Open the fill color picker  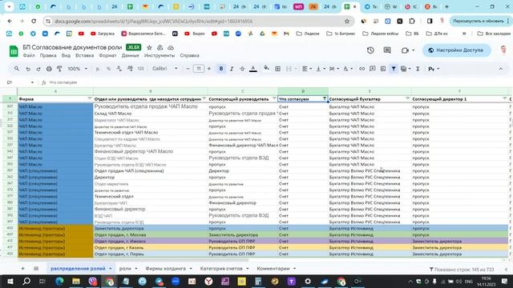266,68
